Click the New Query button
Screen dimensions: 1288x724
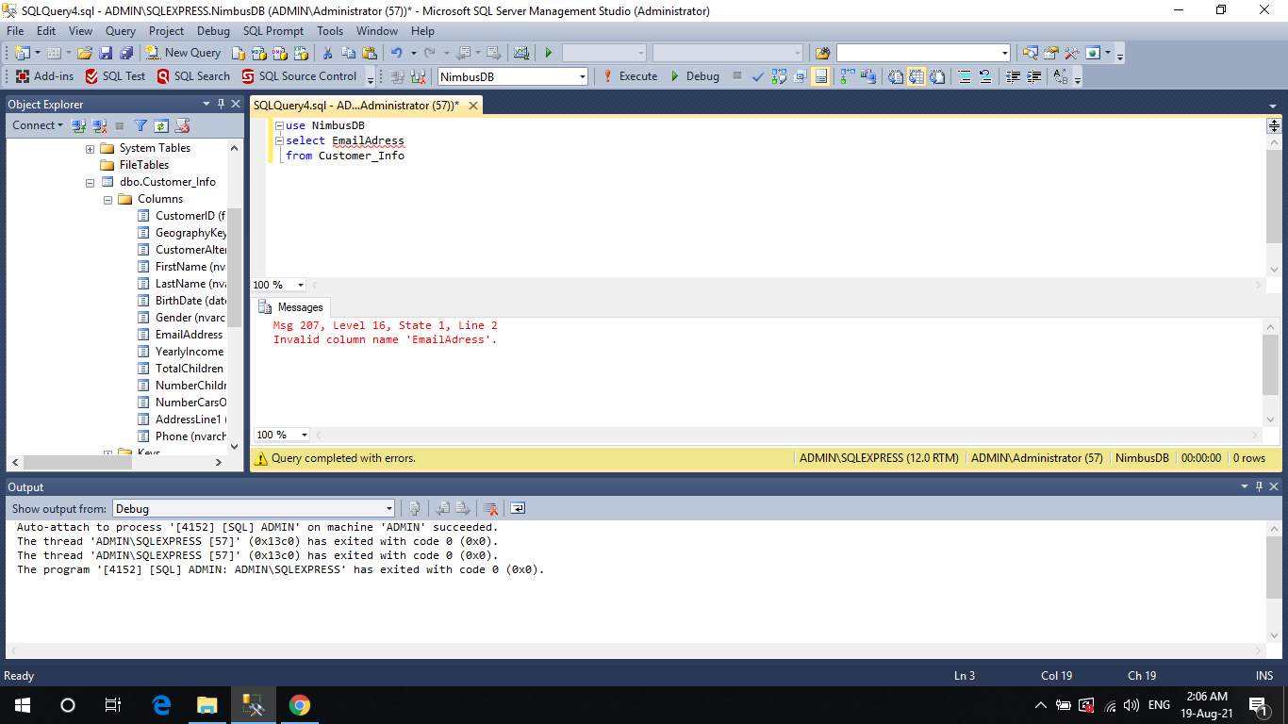184,53
